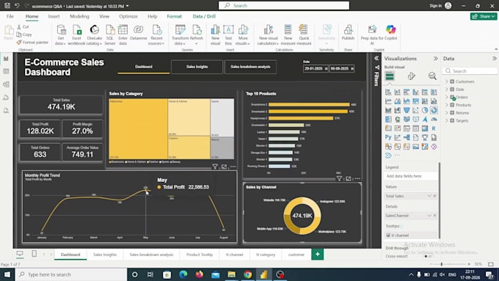
Task: Choose the Treemap visualization type
Action: [388, 120]
